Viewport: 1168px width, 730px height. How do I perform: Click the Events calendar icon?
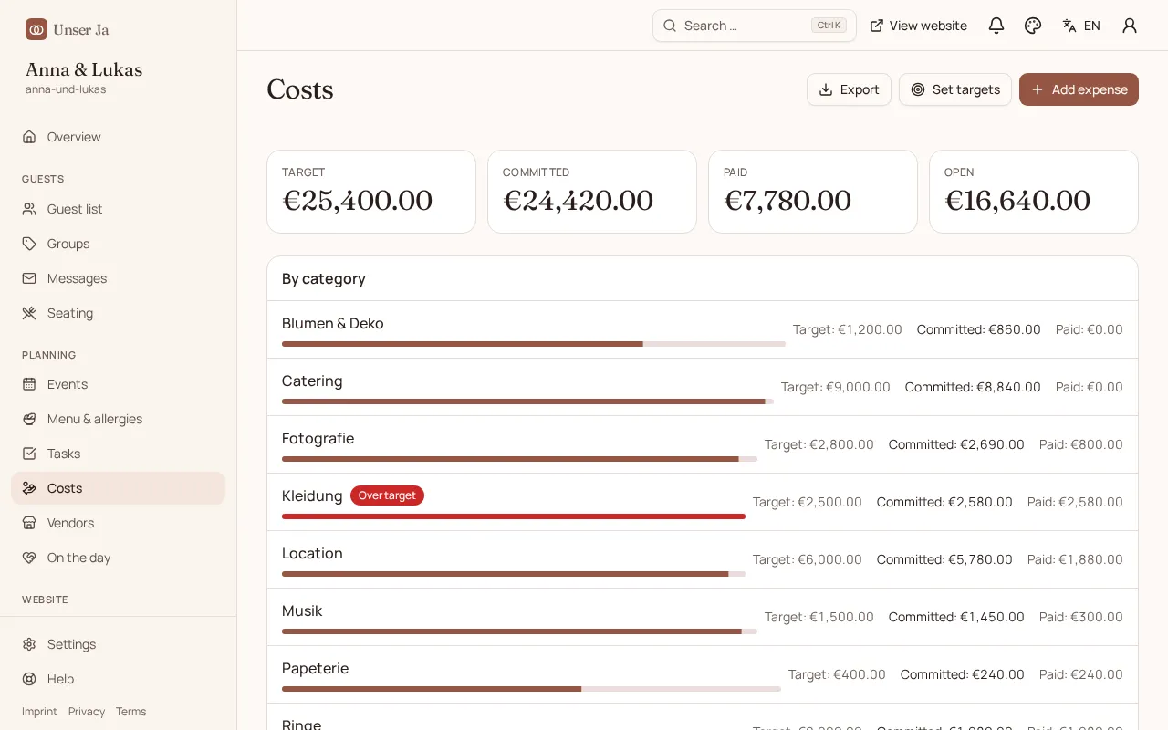29,384
